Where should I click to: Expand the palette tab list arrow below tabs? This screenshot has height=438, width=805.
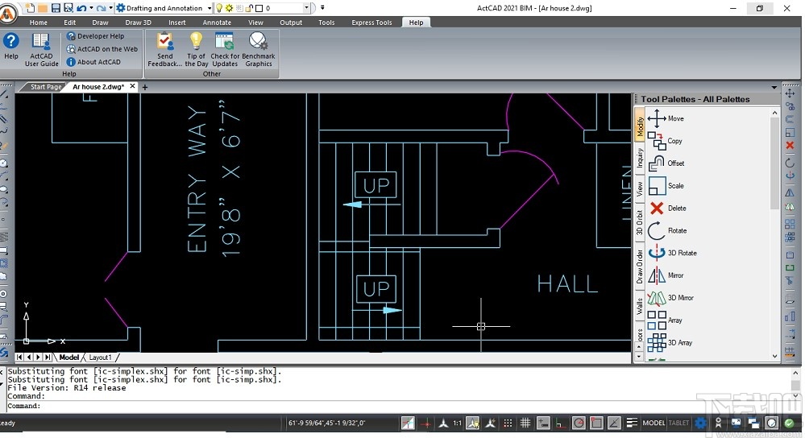coord(639,356)
